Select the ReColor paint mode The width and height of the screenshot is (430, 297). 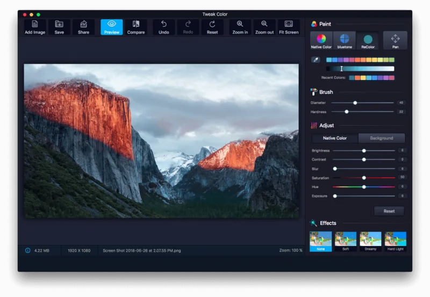point(368,41)
